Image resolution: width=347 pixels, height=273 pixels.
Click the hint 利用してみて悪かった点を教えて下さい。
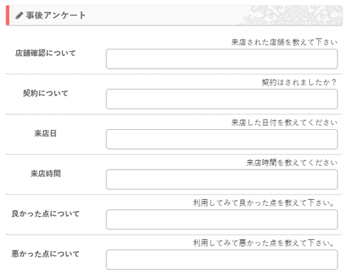click(x=264, y=243)
